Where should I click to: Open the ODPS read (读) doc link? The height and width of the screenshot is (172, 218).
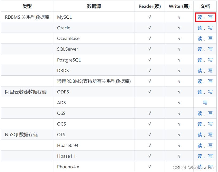(x=200, y=92)
